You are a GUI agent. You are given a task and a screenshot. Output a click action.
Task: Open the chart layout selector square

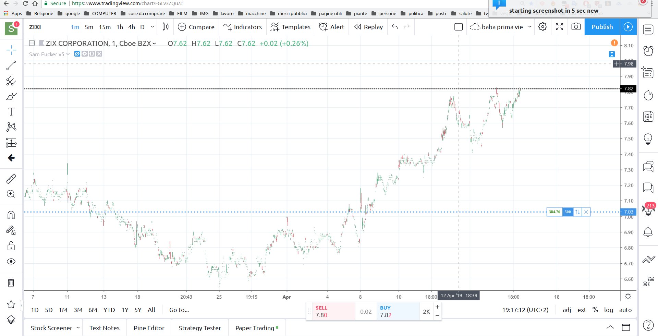[459, 27]
